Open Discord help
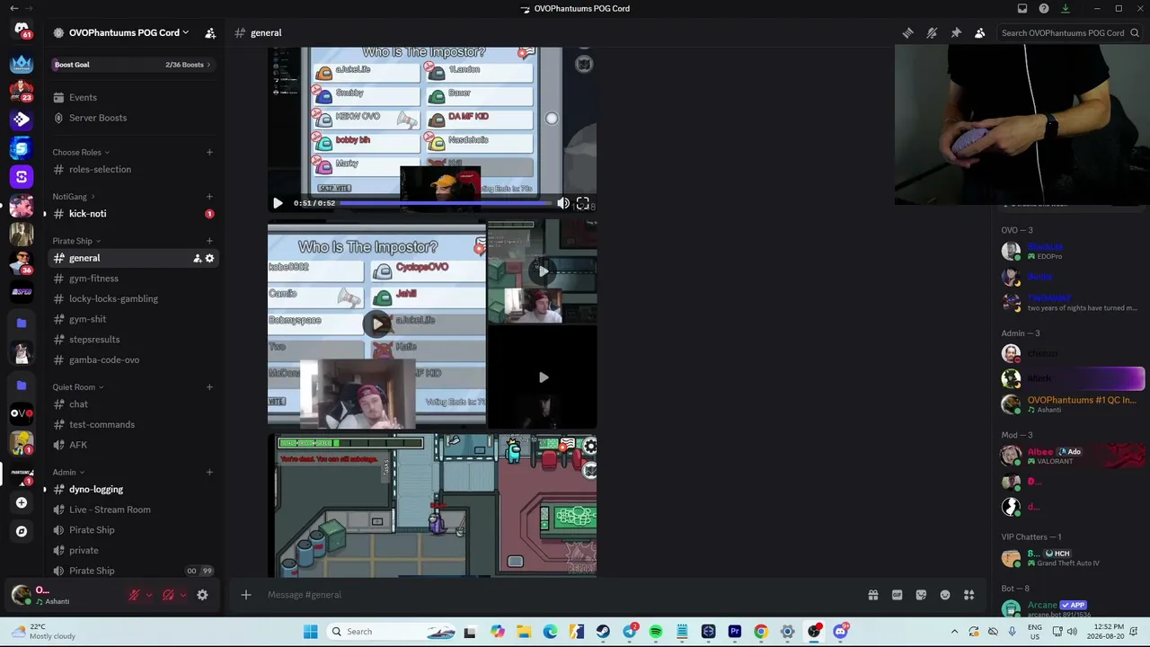1150x647 pixels. click(x=1044, y=9)
